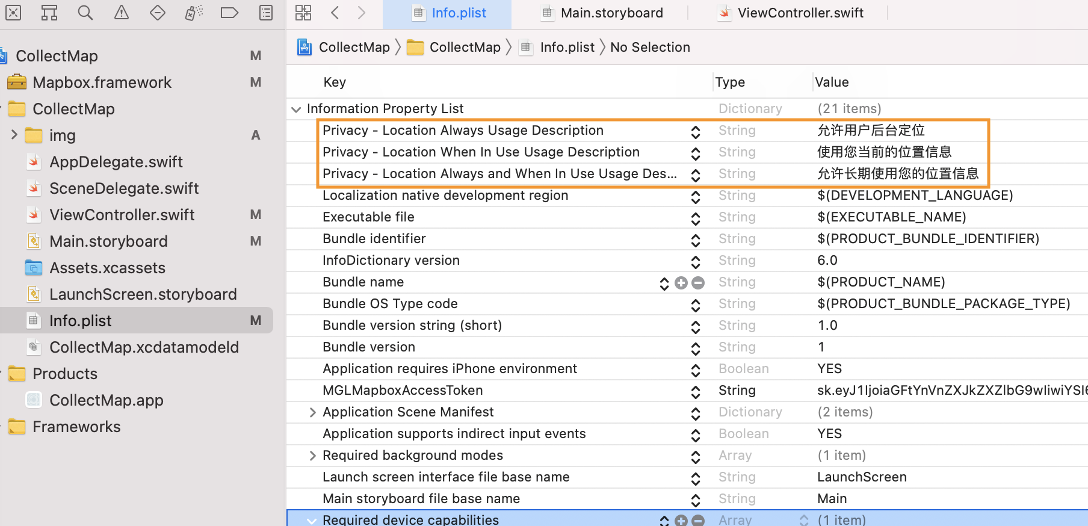Click Boolean type of Application requires iPhone environment
Viewport: 1088px width, 526px height.
point(744,369)
